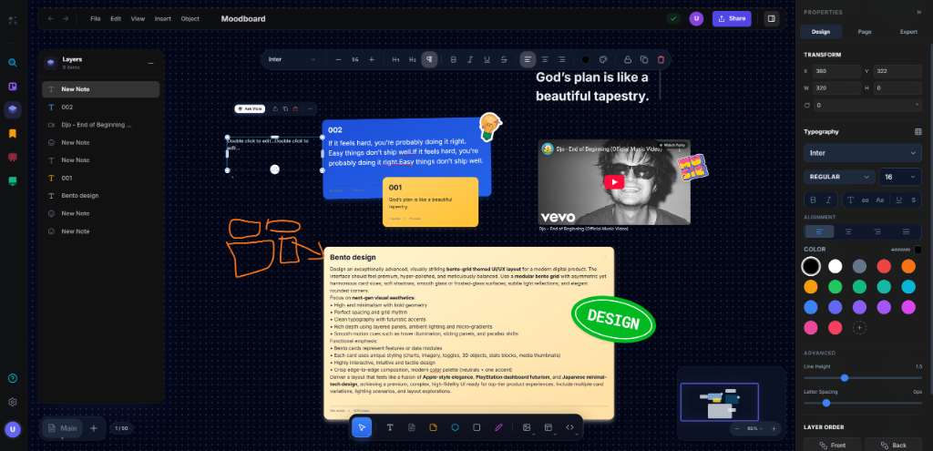Viewport: 933px width, 451px height.
Task: Select center alignment in floating toolbar
Action: pyautogui.click(x=545, y=59)
